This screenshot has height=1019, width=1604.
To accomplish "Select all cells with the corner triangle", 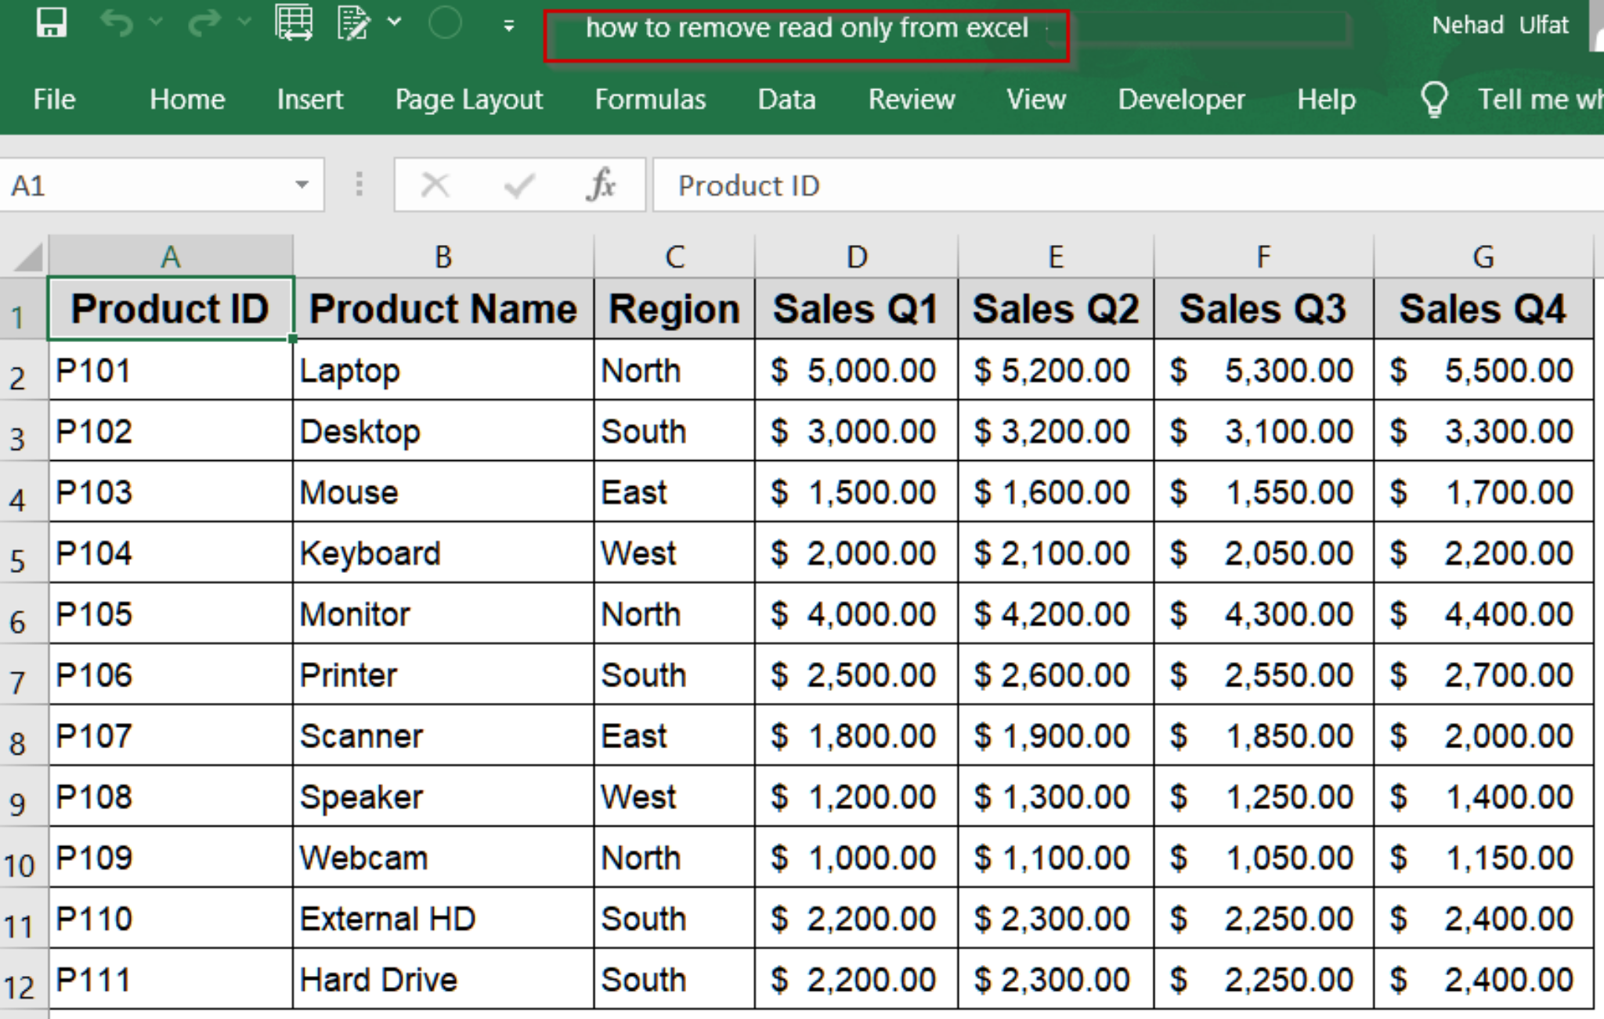I will pos(23,256).
